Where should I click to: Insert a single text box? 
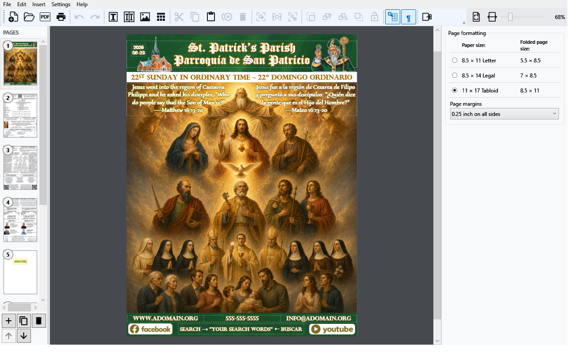[113, 17]
